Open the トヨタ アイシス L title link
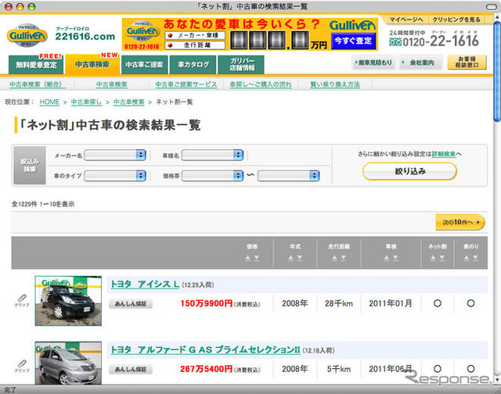Viewport: 501px width, 394px height. 145,285
